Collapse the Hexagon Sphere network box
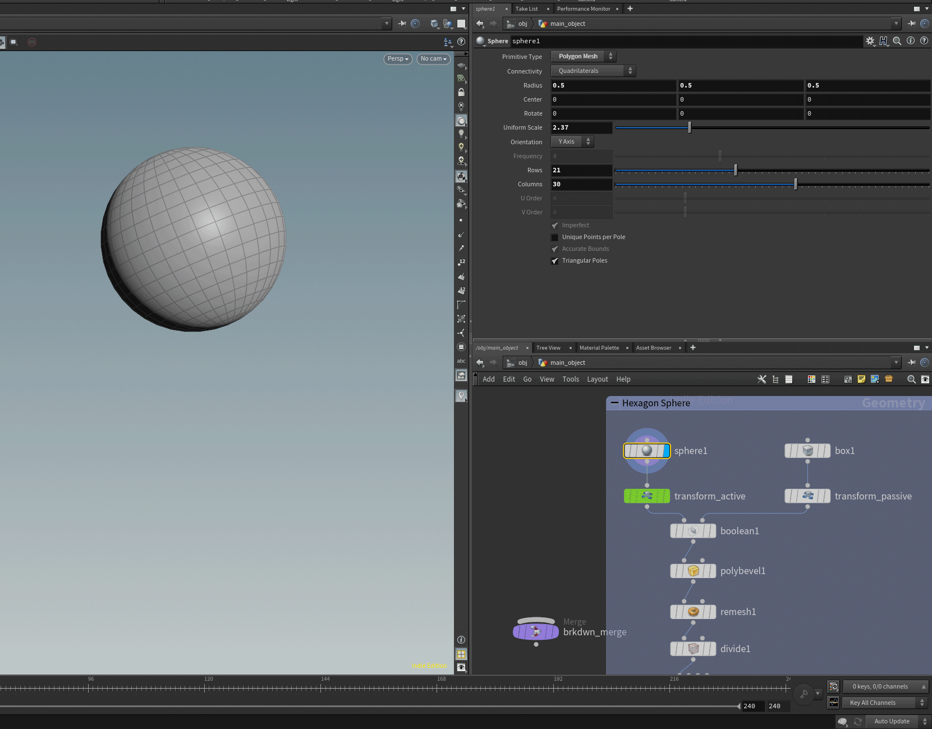This screenshot has width=932, height=729. pos(614,403)
